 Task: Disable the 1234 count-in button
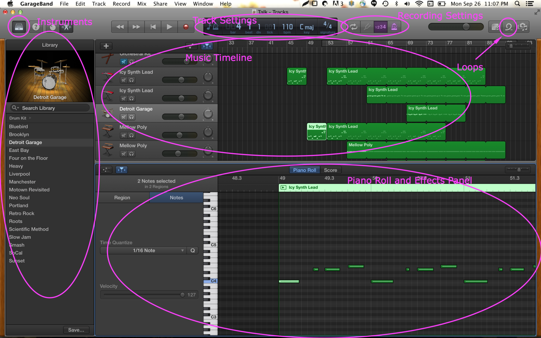[x=380, y=27]
